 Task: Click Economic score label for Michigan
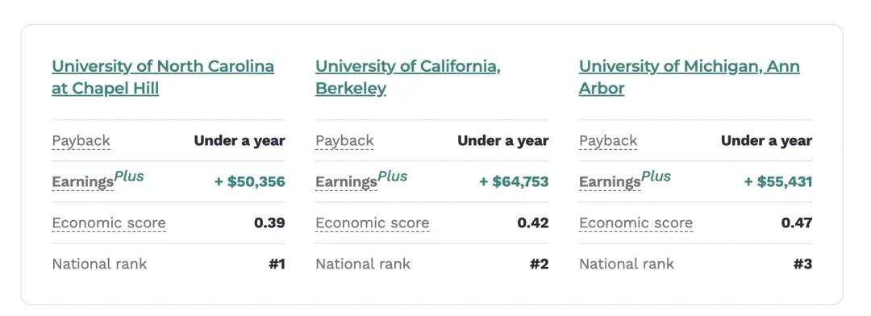click(636, 223)
